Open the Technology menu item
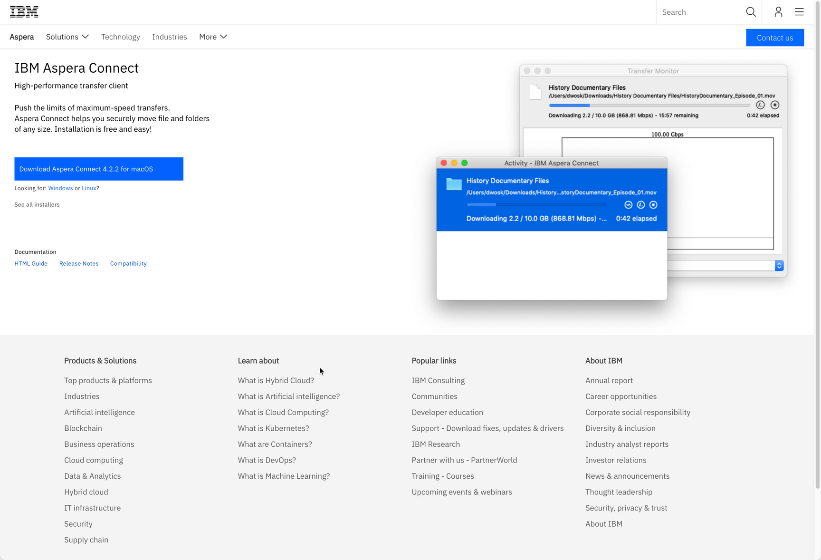Image resolution: width=821 pixels, height=560 pixels. (120, 37)
